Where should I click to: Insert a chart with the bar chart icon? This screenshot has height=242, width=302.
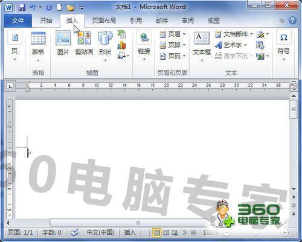[121, 45]
